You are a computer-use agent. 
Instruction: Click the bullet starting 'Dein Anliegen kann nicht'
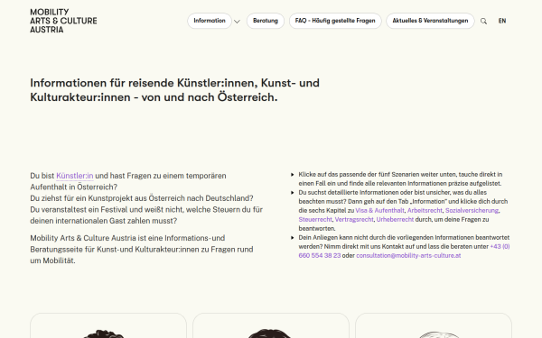(404, 247)
